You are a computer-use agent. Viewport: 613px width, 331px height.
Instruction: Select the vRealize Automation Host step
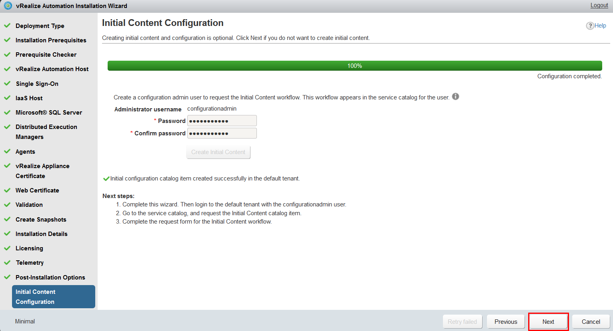(52, 69)
